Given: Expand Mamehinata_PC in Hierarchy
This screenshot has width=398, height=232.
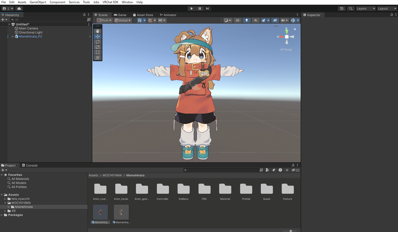Looking at the screenshot, I should [13, 36].
